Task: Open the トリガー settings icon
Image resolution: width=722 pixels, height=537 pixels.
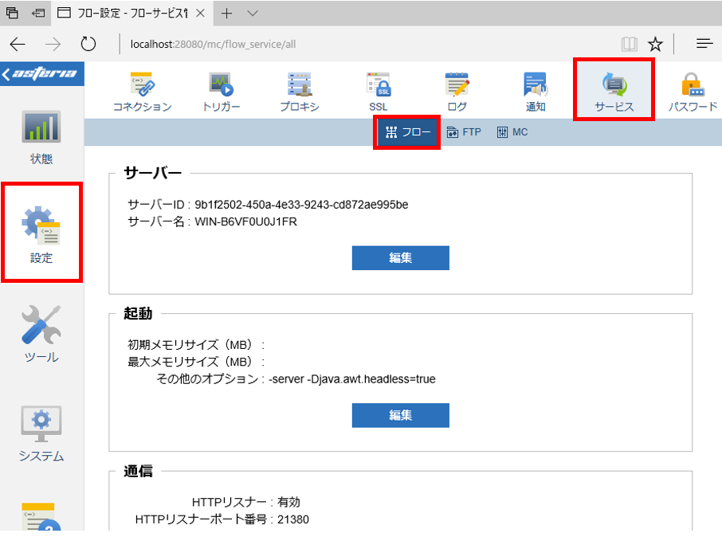Action: click(221, 92)
